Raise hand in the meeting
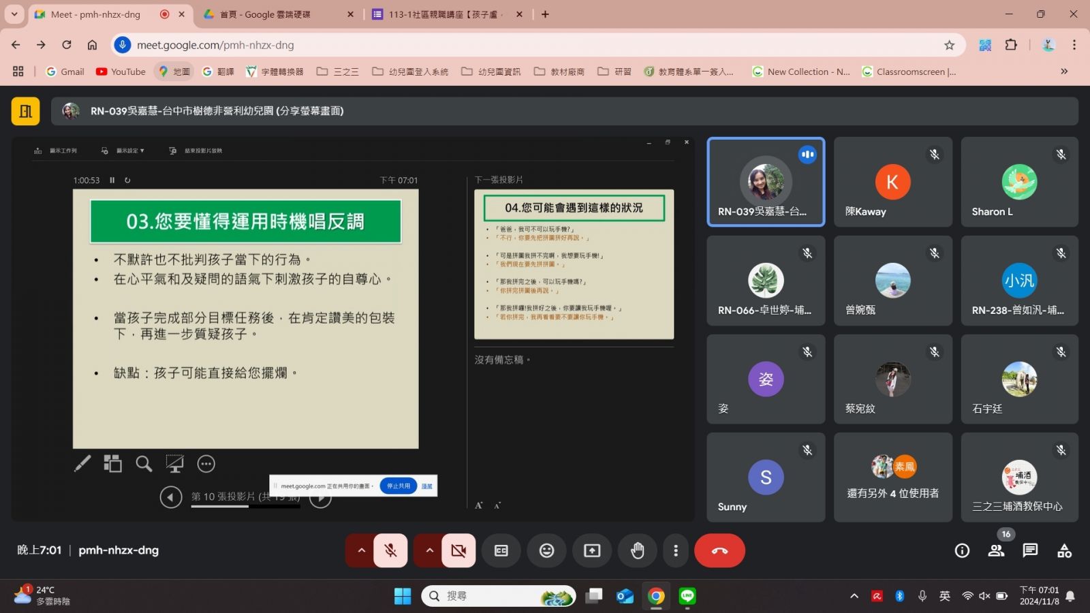This screenshot has width=1090, height=613. click(x=637, y=550)
